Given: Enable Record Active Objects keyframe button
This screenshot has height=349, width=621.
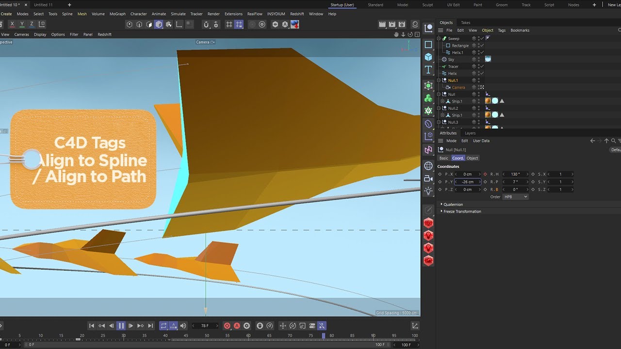Looking at the screenshot, I should (x=227, y=326).
